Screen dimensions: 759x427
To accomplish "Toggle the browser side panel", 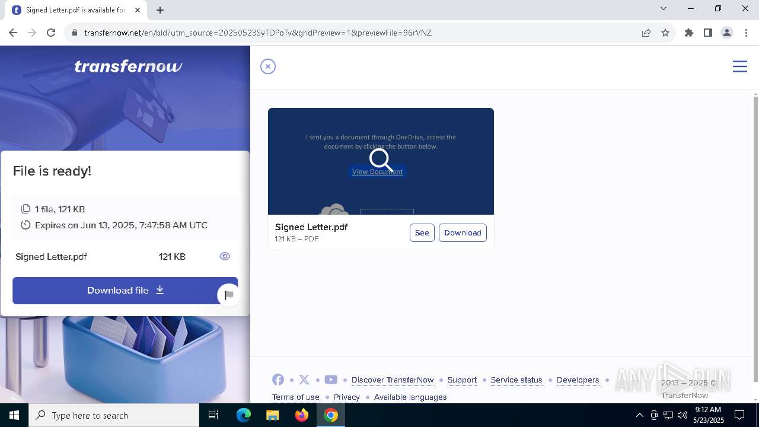I will 708,33.
